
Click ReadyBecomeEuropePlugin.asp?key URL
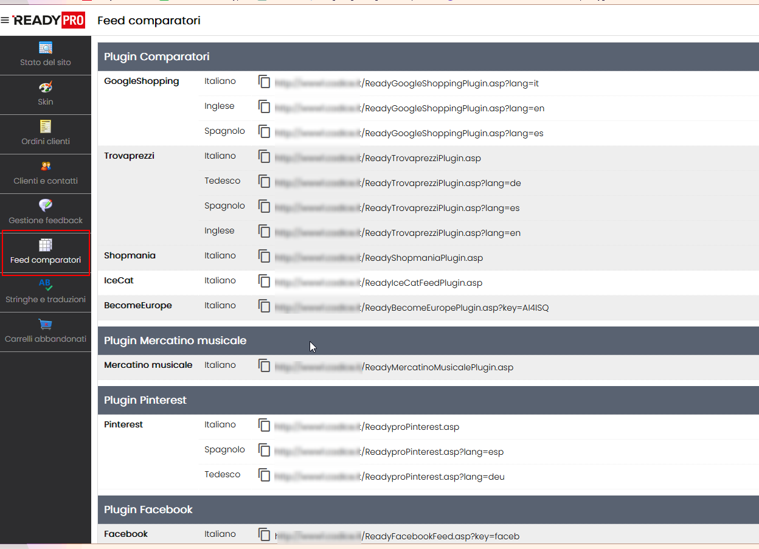tap(412, 308)
